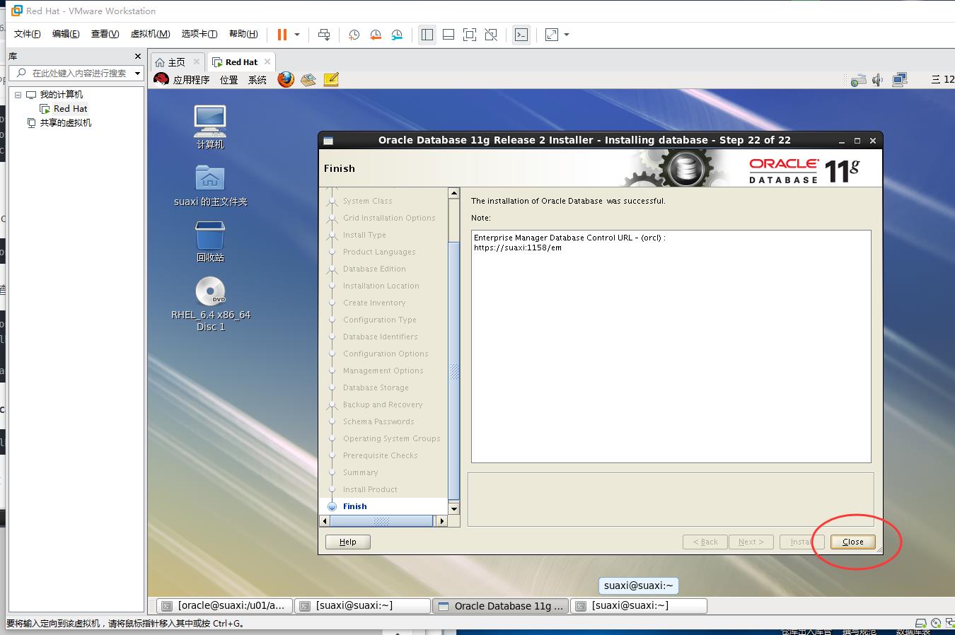The width and height of the screenshot is (955, 635).
Task: Collapse the 我的计算机 tree node
Action: pos(18,95)
